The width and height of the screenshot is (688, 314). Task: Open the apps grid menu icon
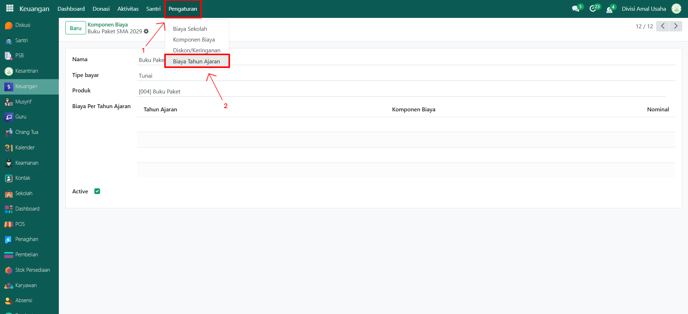click(x=10, y=8)
